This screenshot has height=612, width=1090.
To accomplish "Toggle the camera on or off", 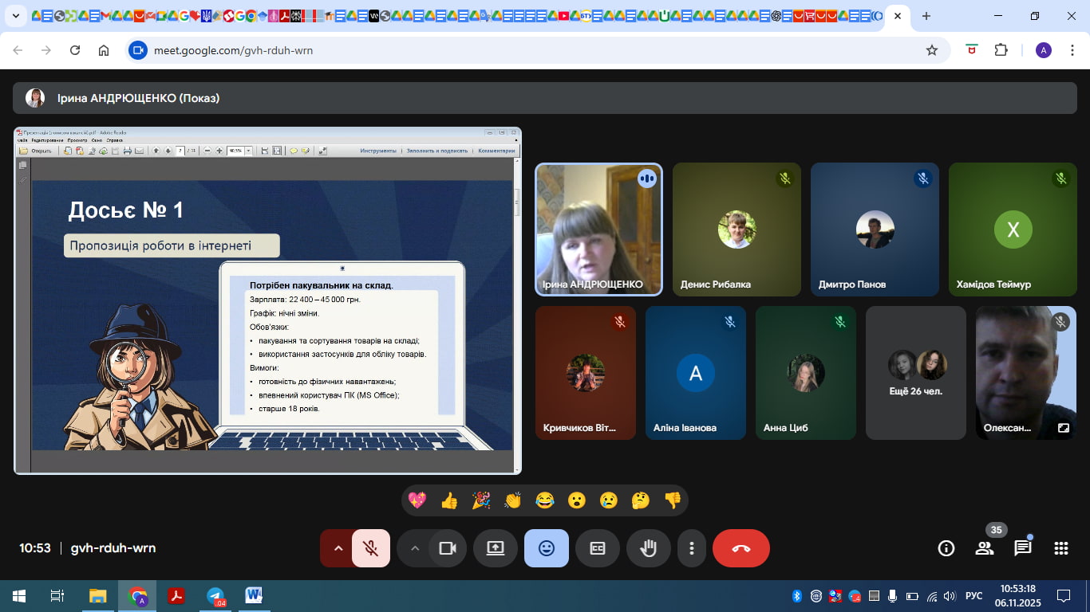I will (447, 548).
